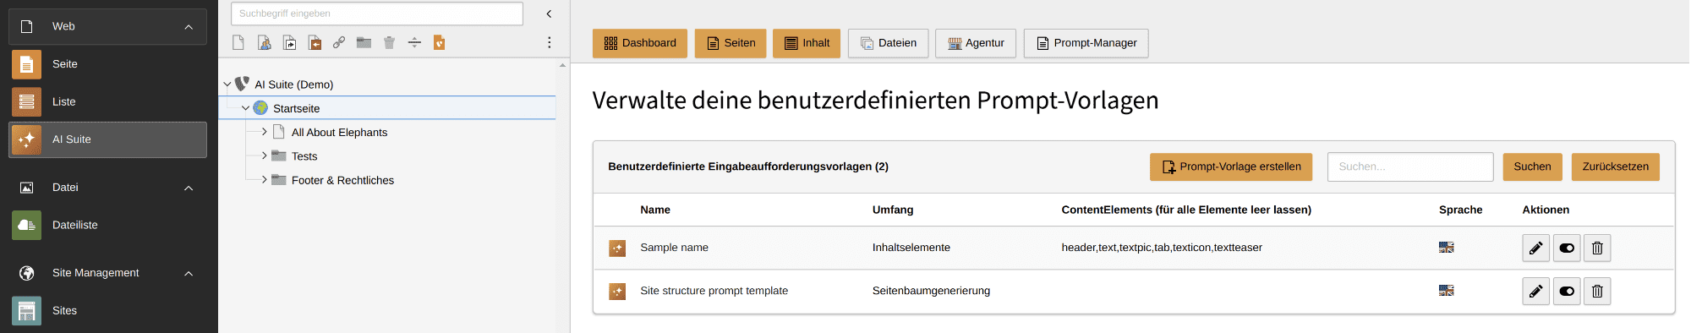This screenshot has width=1691, height=333.
Task: Select the external link page icon
Action: point(339,42)
